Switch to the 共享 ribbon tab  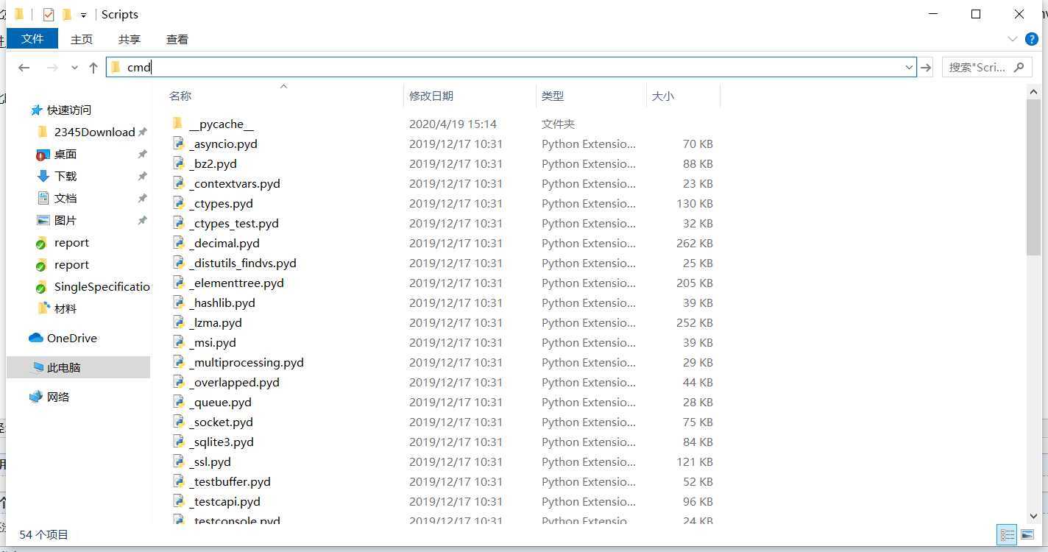130,39
